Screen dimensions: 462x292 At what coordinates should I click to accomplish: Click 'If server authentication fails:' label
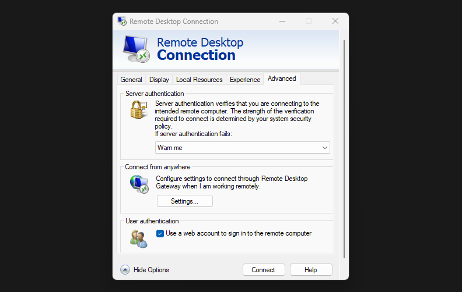click(194, 134)
